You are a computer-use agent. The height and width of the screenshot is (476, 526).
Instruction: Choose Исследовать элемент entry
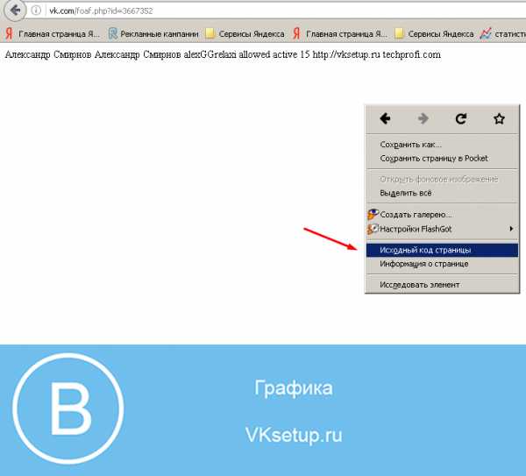[x=442, y=285]
